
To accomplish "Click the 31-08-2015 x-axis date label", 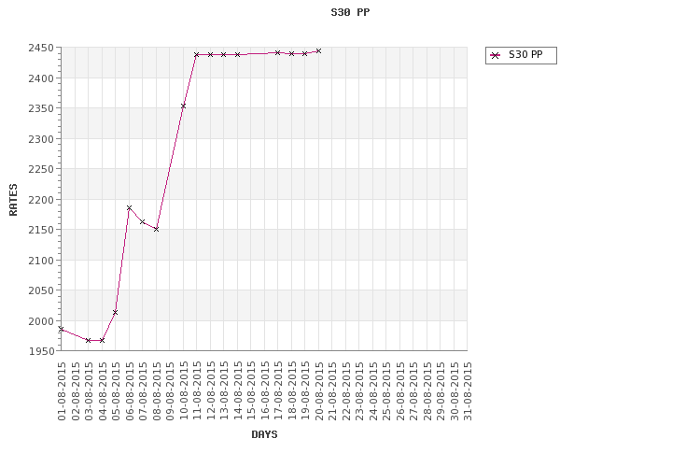I will point(468,391).
